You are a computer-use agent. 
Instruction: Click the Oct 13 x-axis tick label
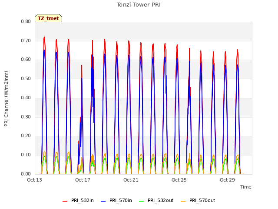click(x=35, y=180)
